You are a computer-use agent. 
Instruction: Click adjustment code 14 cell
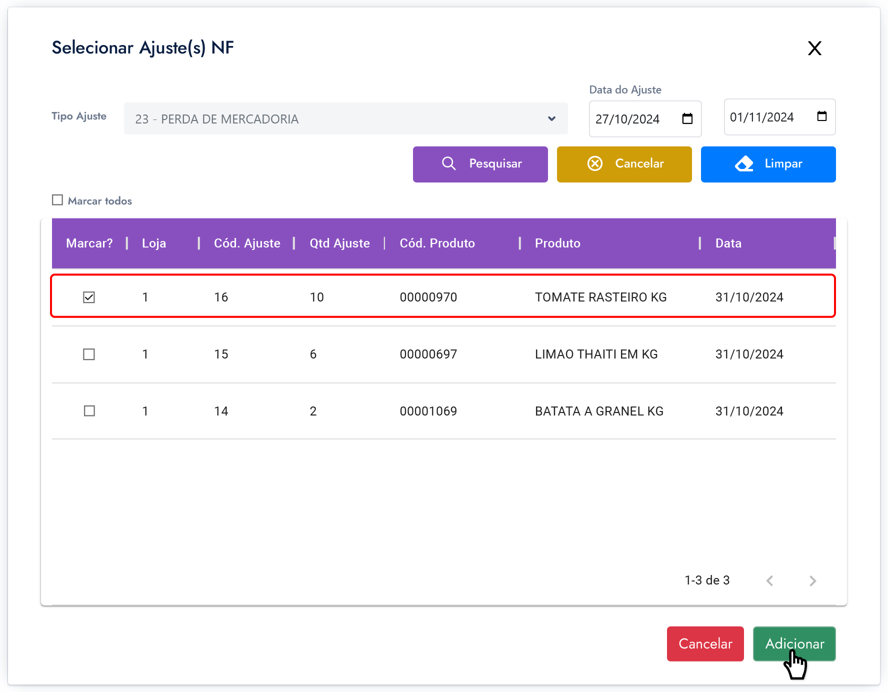[x=221, y=411]
